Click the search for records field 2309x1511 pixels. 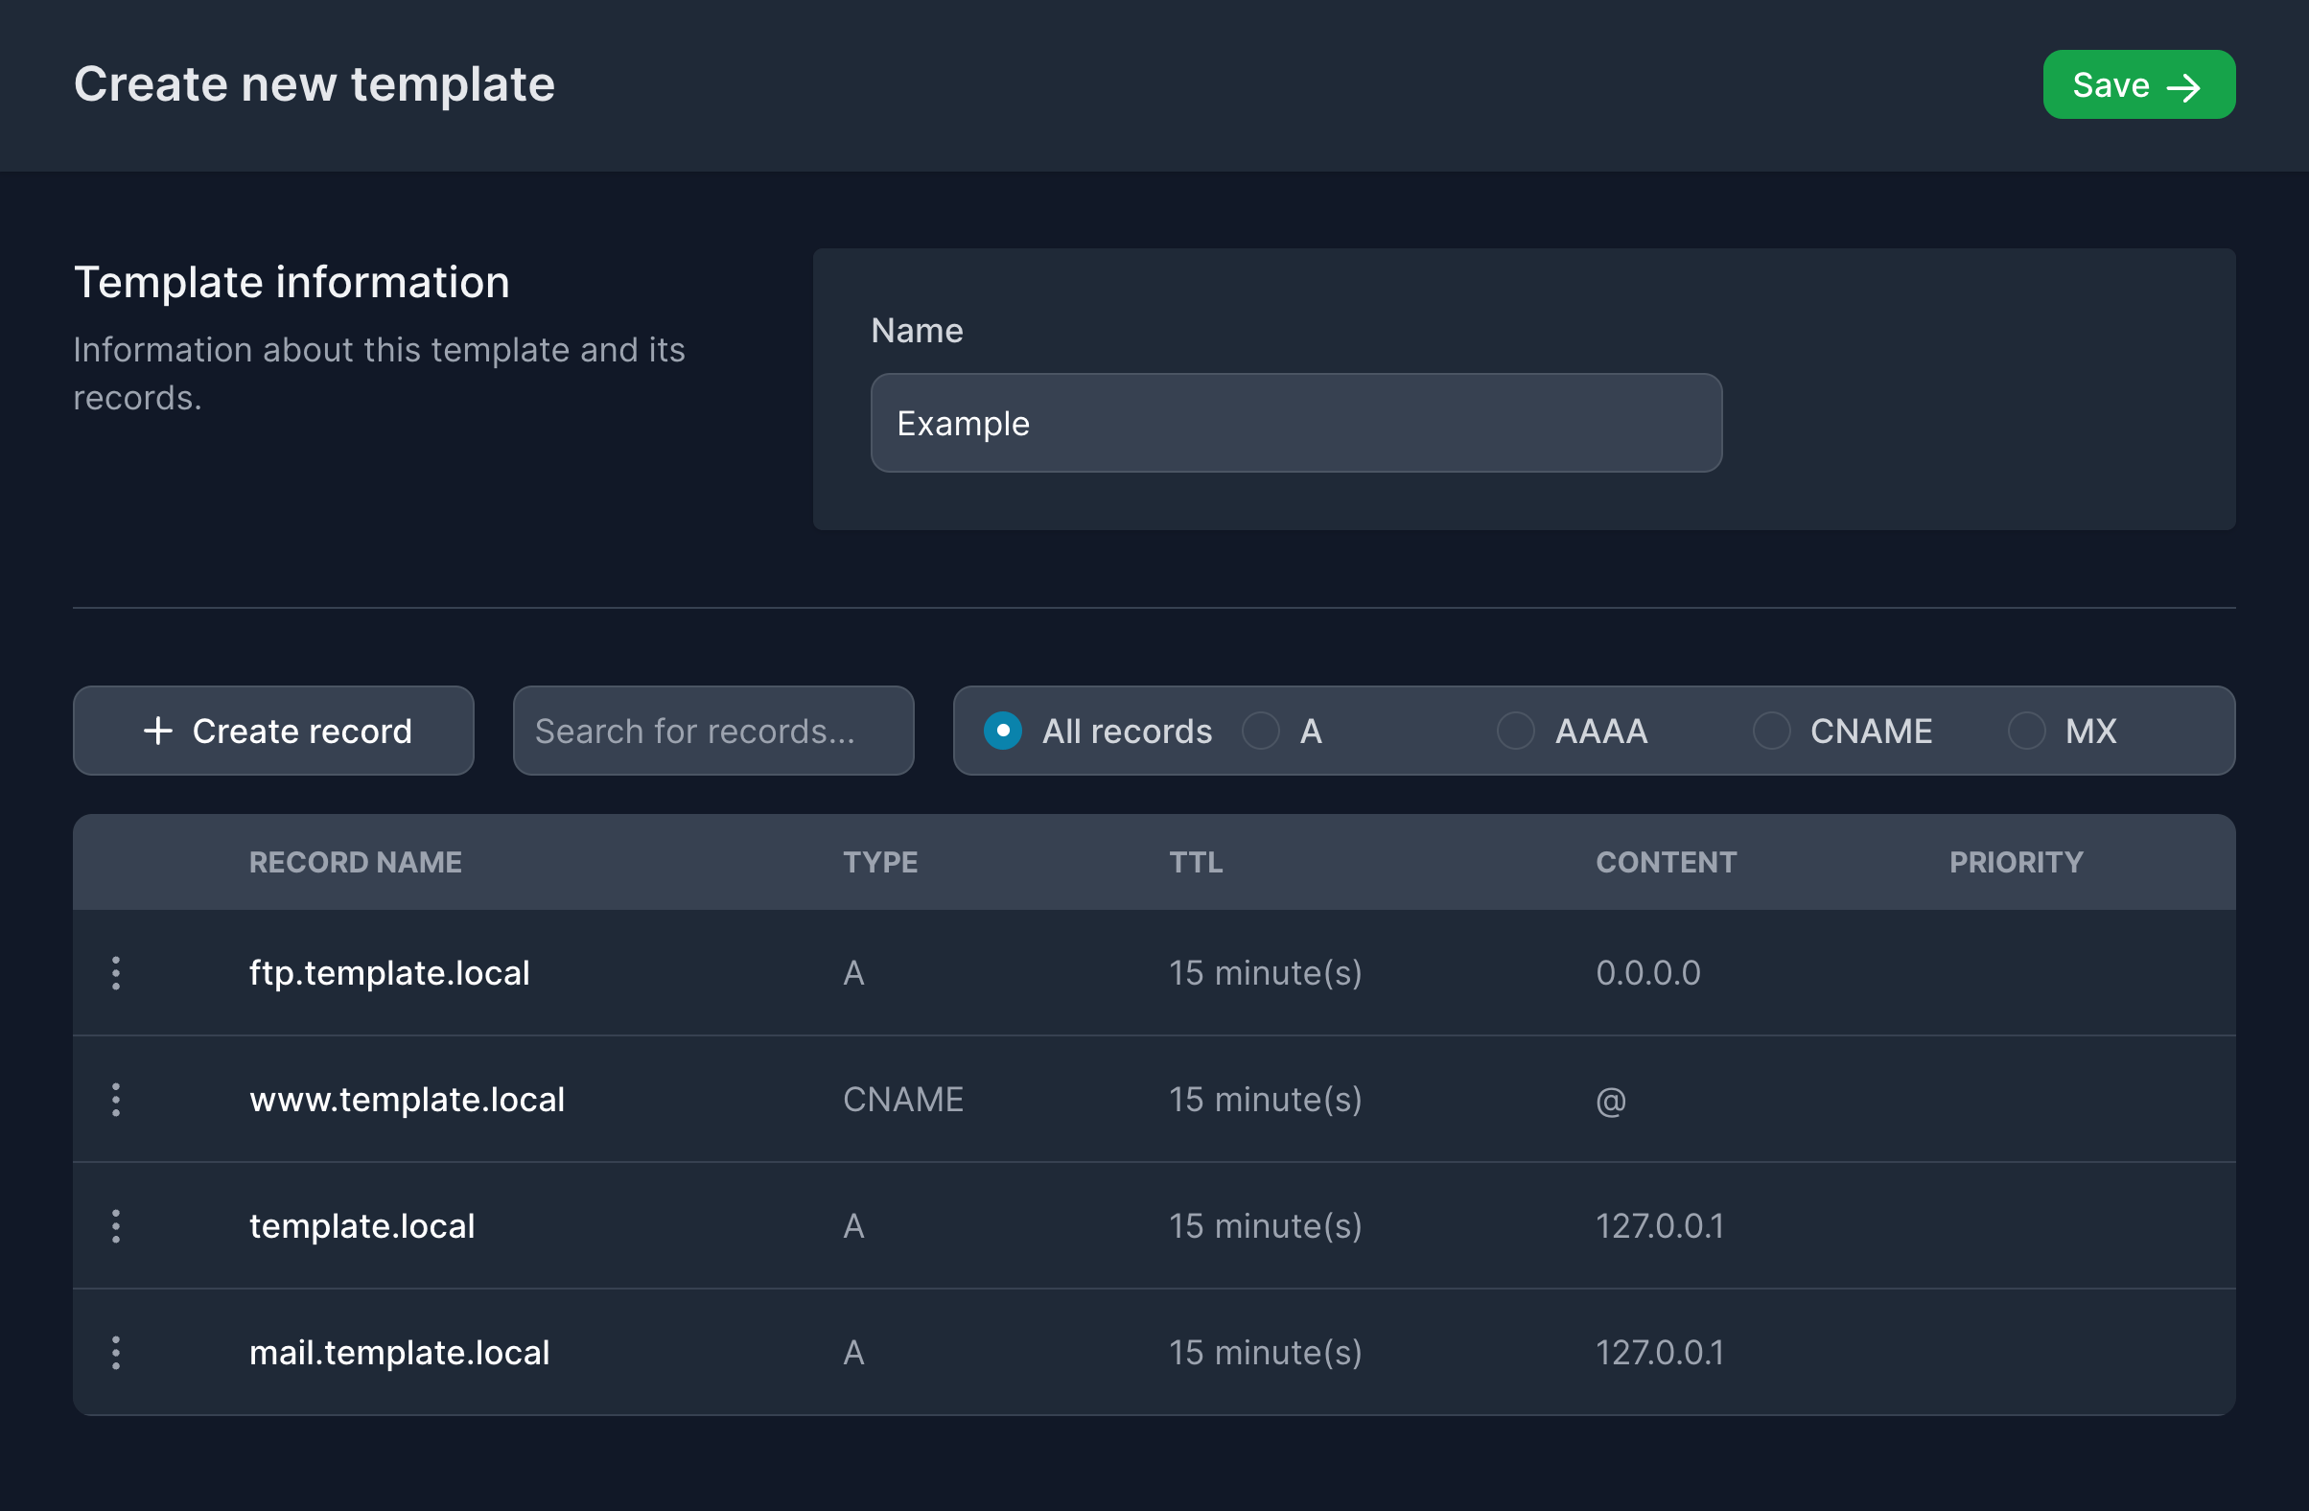click(712, 731)
